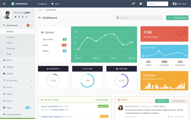
Task: Toggle the sidebar hamburger menu icon
Action: click(4, 4)
